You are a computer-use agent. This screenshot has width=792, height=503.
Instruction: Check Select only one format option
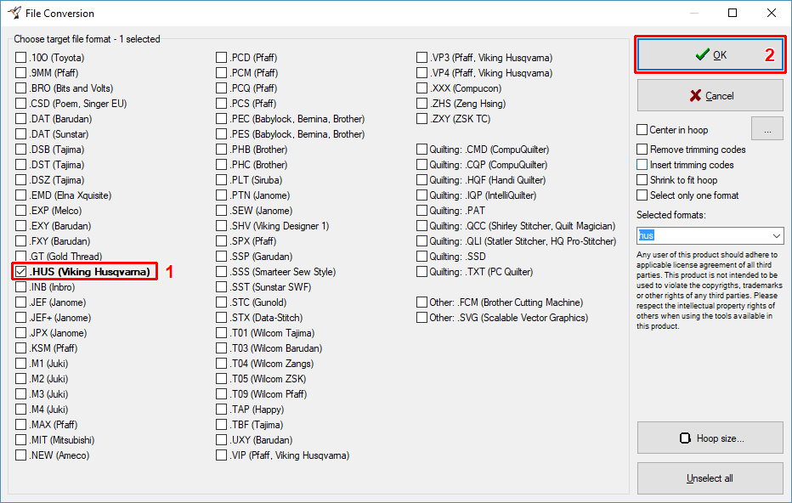(642, 195)
